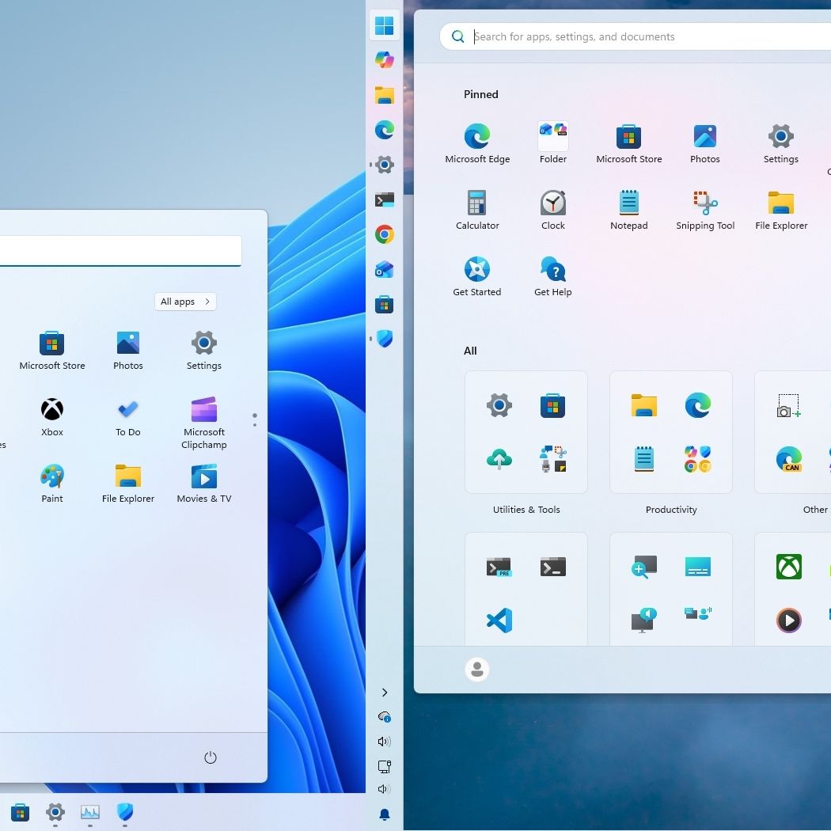Open Magnifier icon in the All list
The width and height of the screenshot is (831, 831).
pyautogui.click(x=643, y=567)
